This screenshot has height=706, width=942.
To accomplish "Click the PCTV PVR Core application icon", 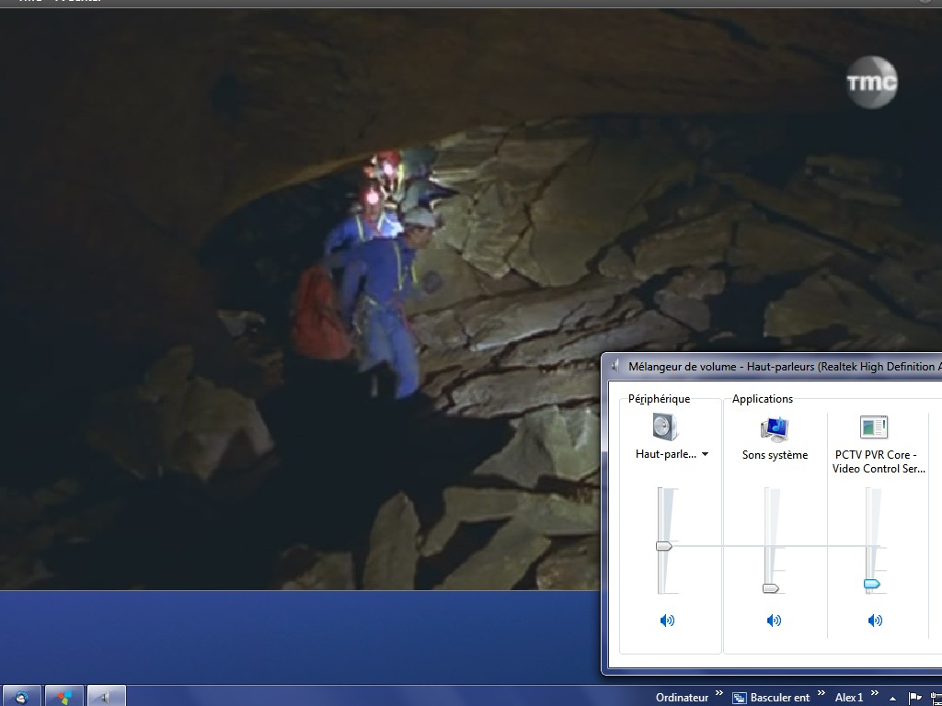I will click(873, 427).
